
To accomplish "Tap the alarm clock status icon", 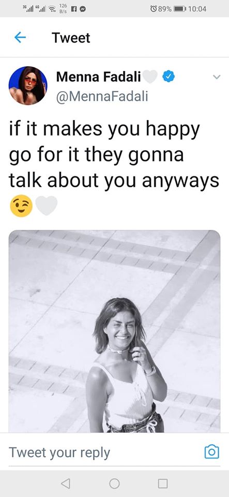I will tap(154, 9).
